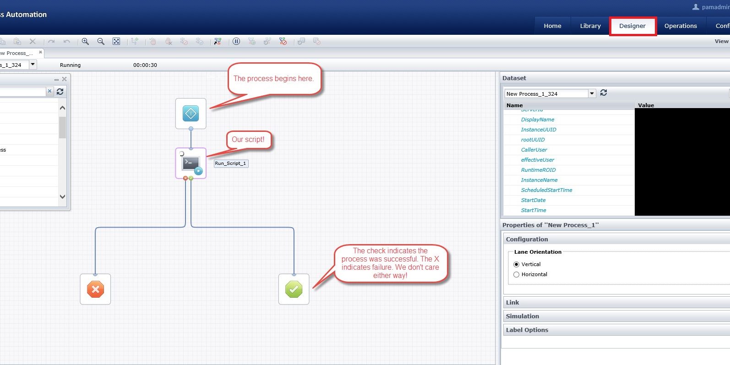This screenshot has width=730, height=365.
Task: Expand the Link properties section
Action: tap(512, 302)
